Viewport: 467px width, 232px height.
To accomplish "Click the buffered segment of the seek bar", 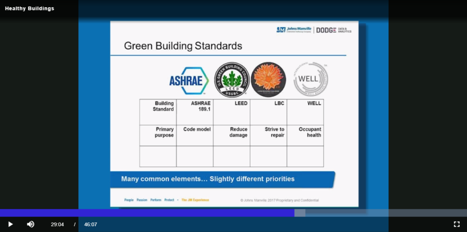I will tap(300, 213).
